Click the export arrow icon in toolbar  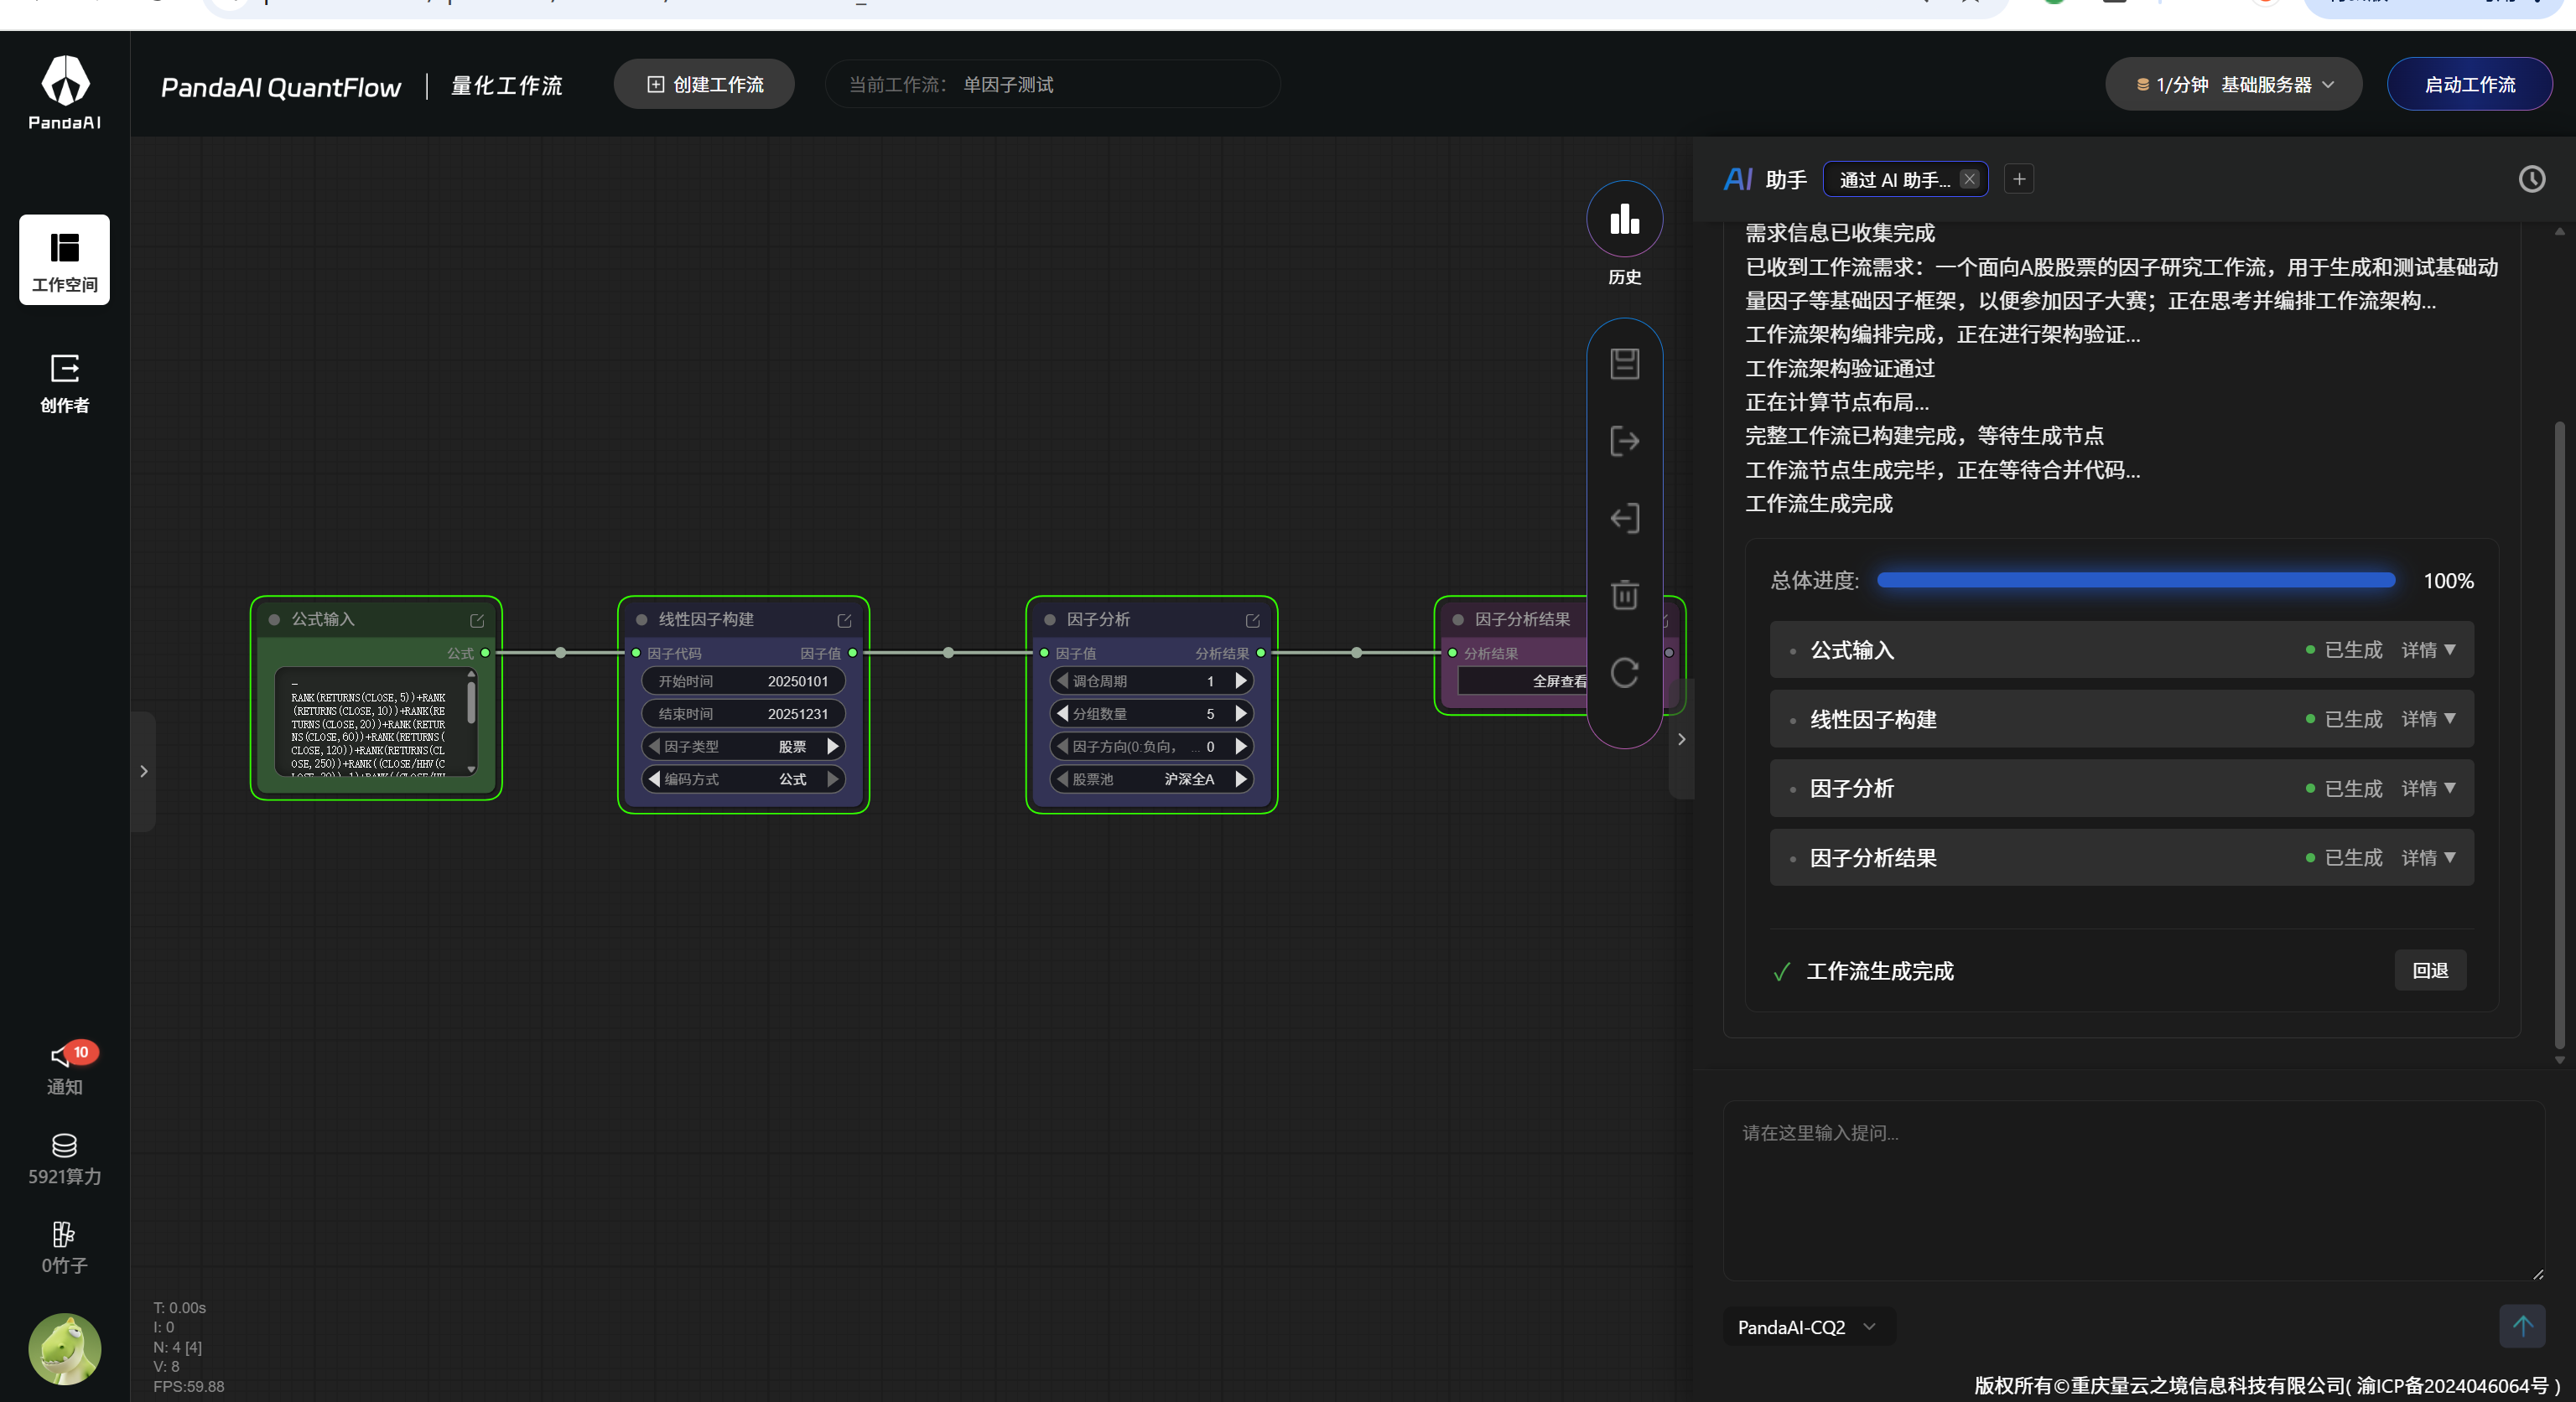pyautogui.click(x=1624, y=441)
